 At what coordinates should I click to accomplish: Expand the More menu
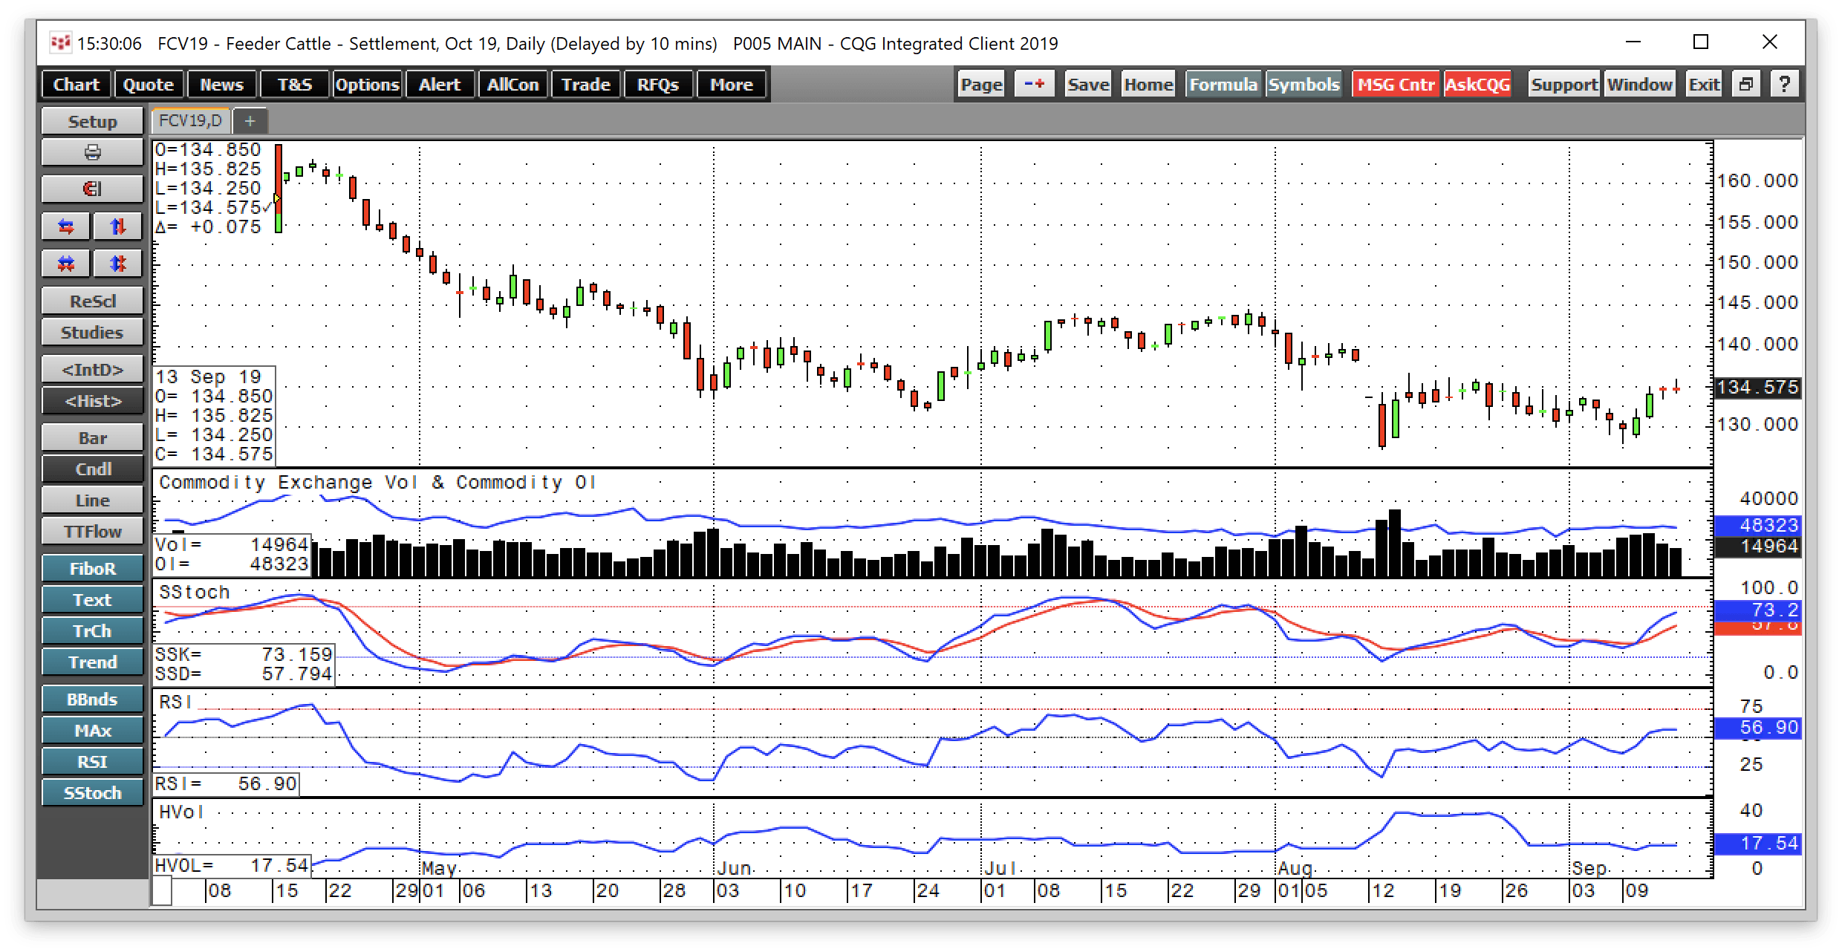(x=731, y=84)
